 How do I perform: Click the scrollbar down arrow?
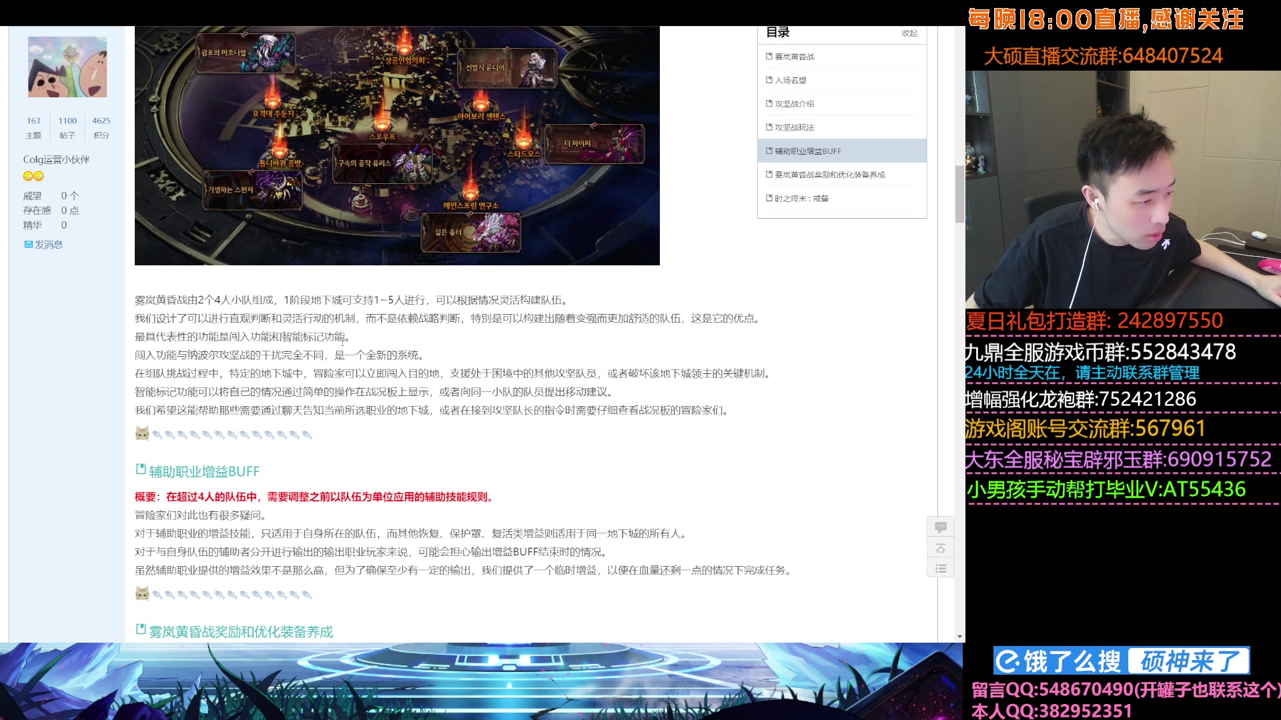coord(959,637)
